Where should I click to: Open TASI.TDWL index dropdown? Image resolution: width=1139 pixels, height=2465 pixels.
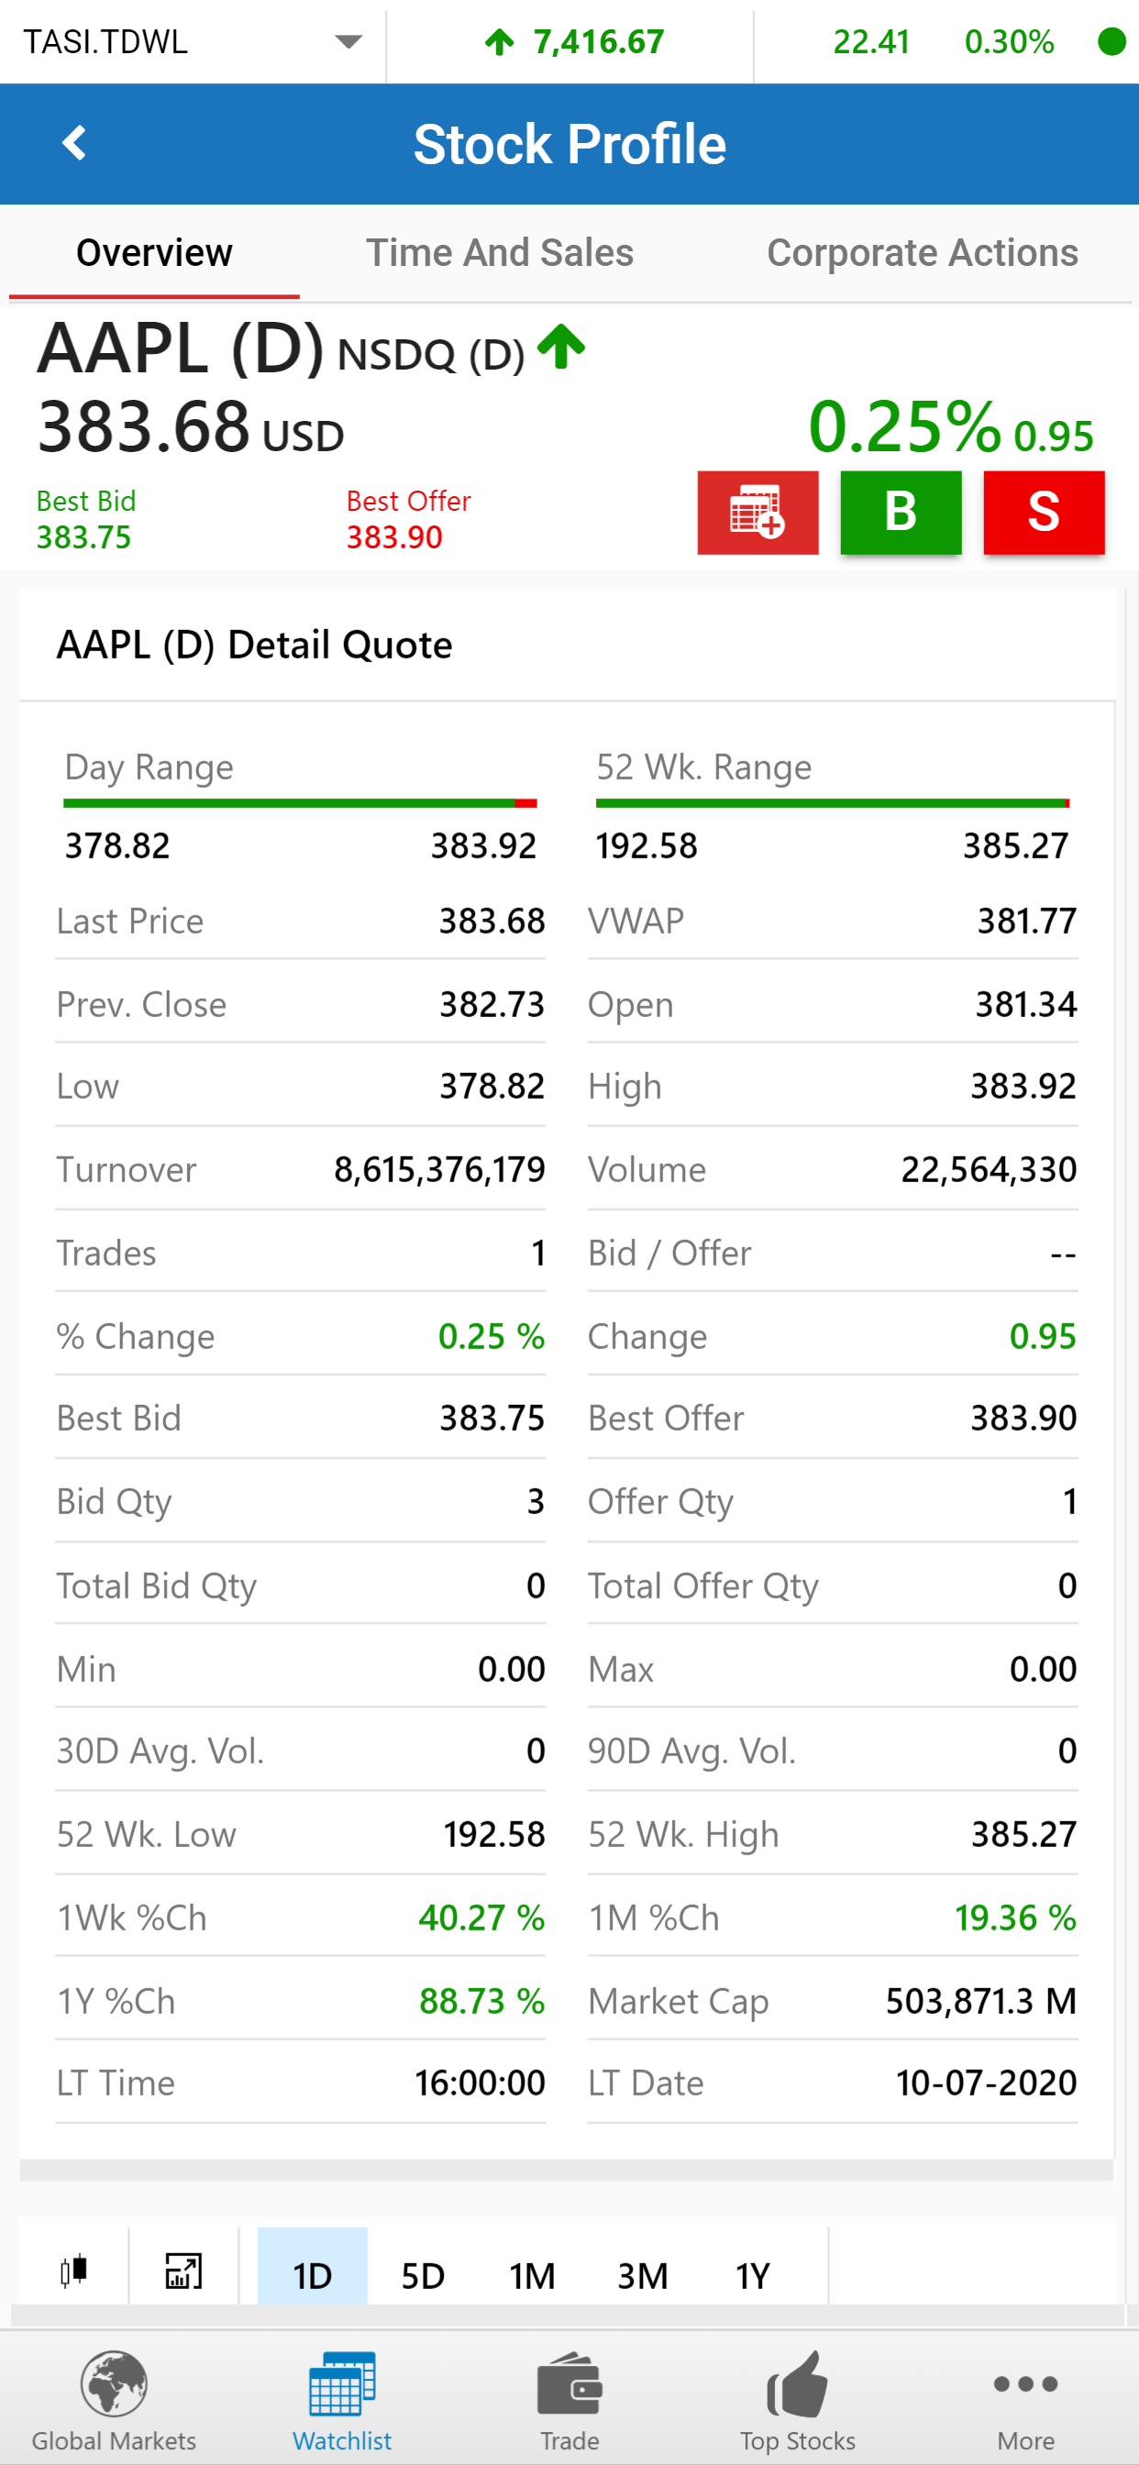(192, 41)
